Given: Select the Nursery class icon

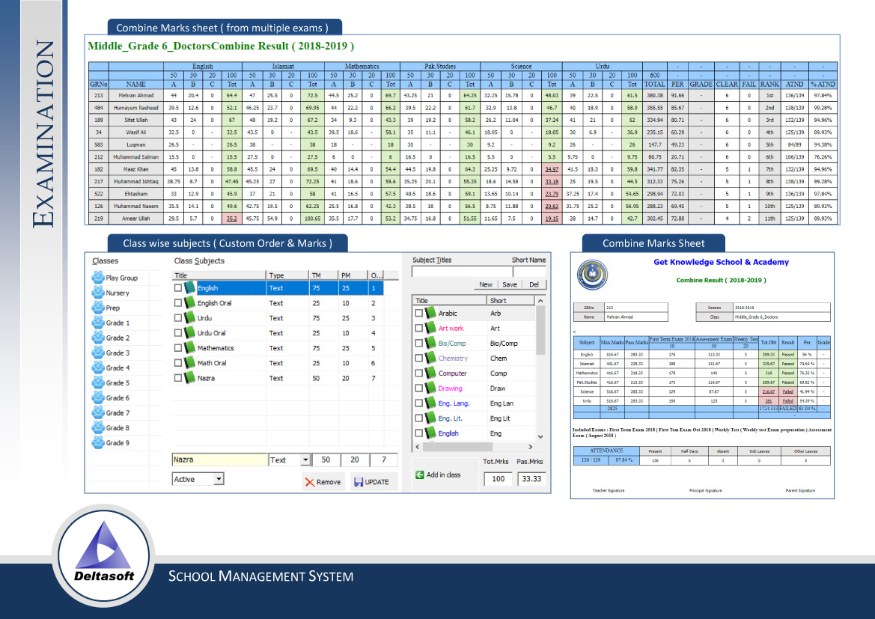Looking at the screenshot, I should coord(99,292).
